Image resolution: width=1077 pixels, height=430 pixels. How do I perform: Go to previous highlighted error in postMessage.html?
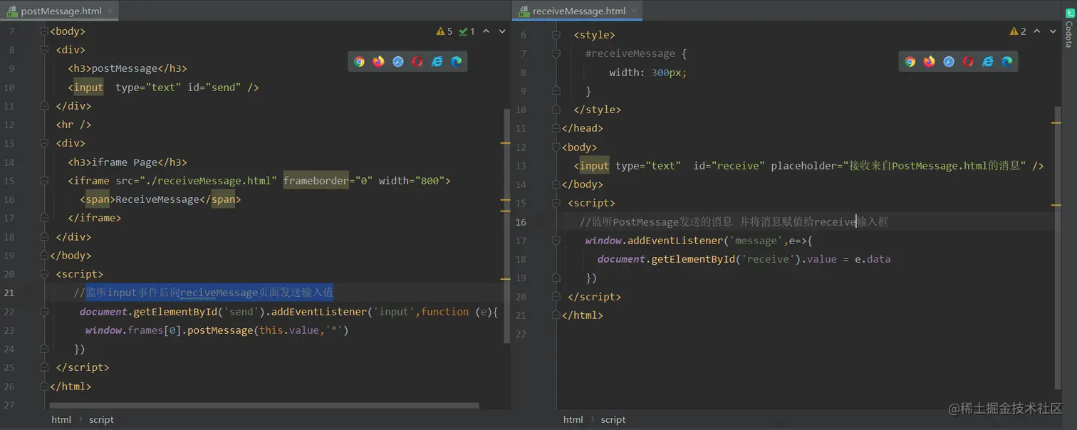tap(486, 31)
